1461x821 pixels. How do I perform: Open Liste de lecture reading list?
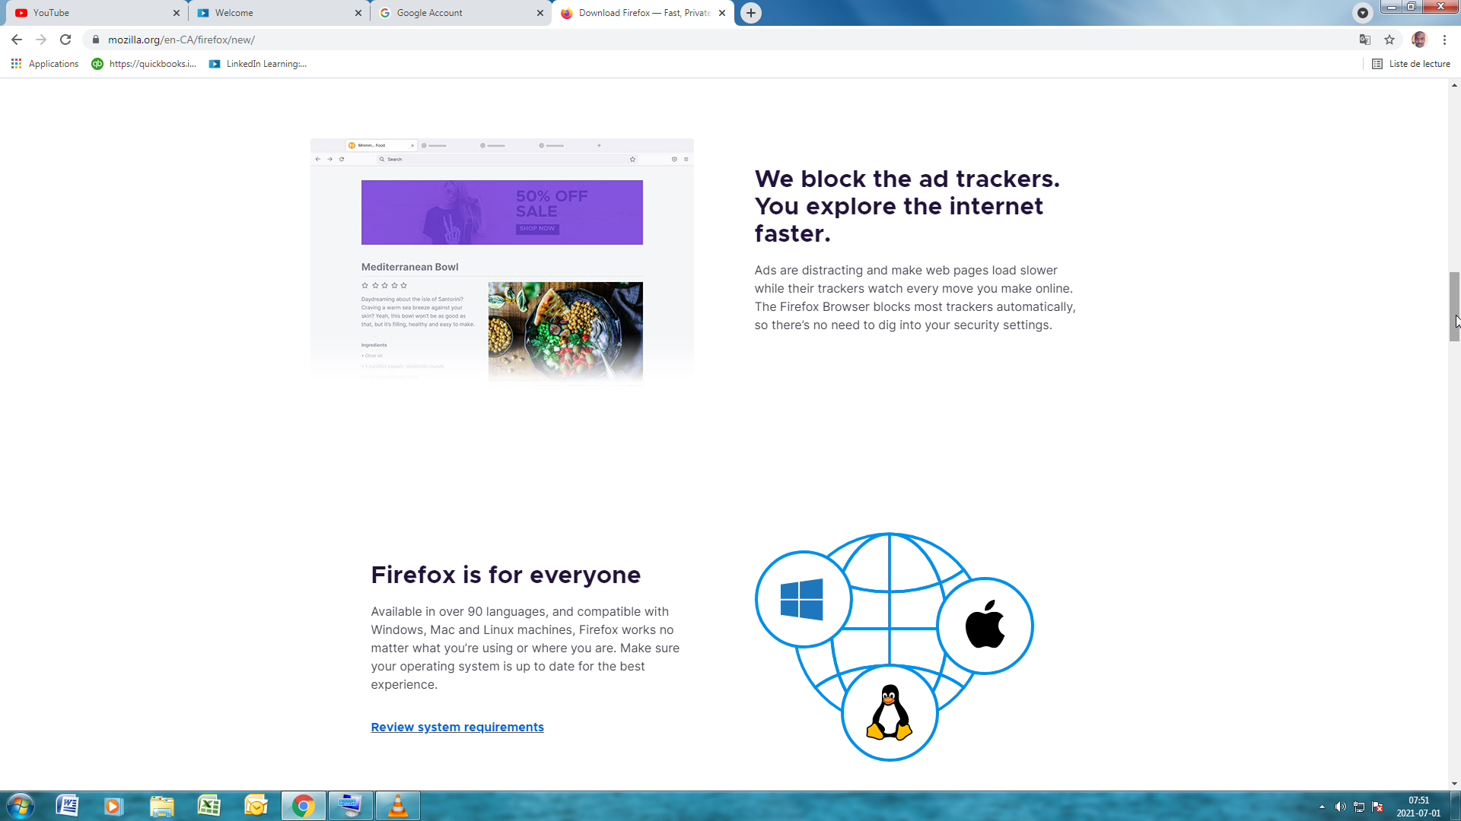pos(1412,64)
